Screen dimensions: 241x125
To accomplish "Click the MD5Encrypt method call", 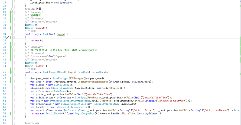I will coord(76,78).
